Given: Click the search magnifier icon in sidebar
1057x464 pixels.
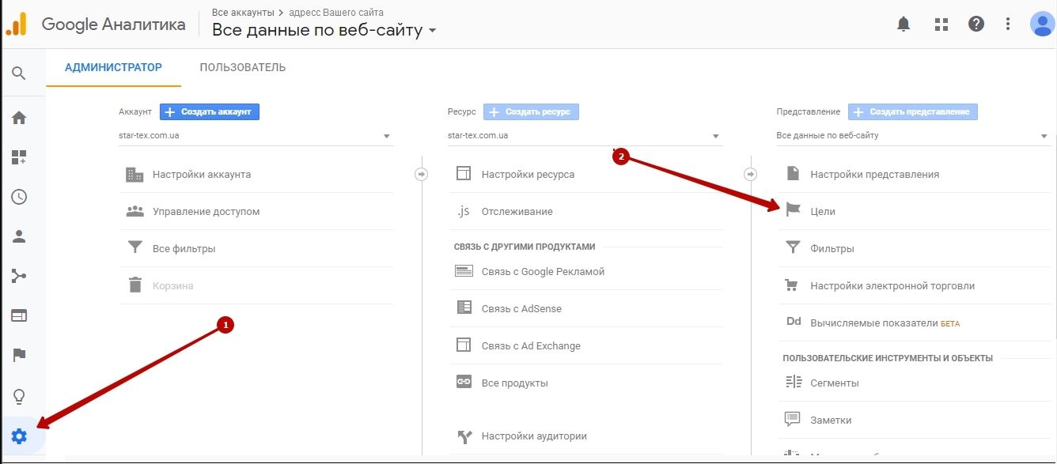Looking at the screenshot, I should 19,74.
